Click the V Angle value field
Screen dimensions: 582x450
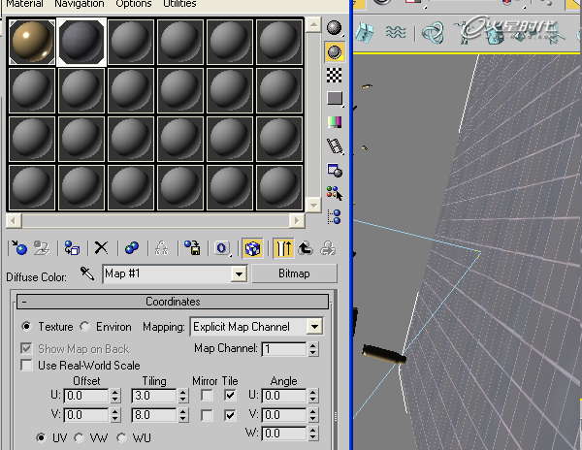[x=284, y=415]
